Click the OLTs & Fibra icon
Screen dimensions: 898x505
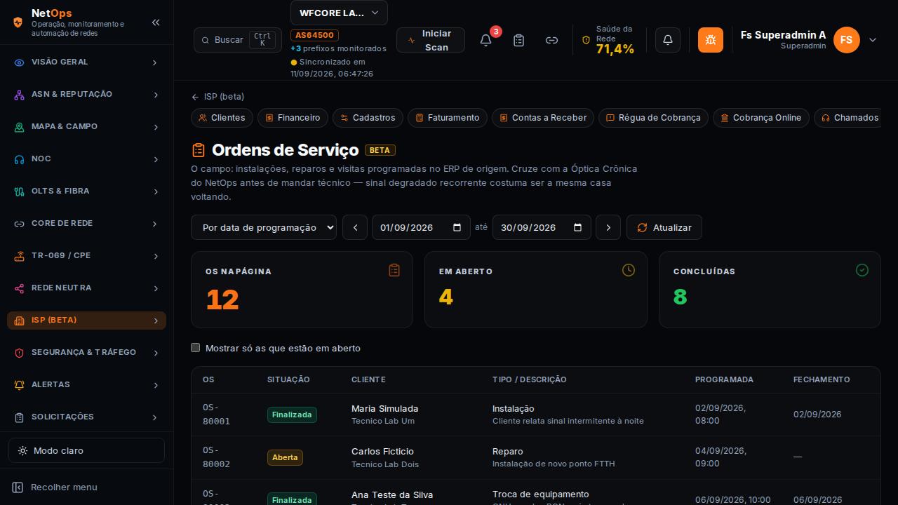pyautogui.click(x=20, y=191)
